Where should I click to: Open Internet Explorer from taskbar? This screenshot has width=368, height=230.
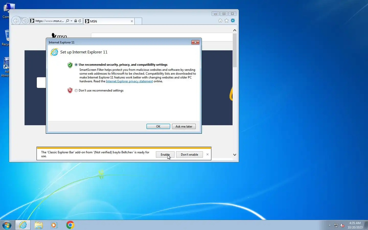coord(23,225)
